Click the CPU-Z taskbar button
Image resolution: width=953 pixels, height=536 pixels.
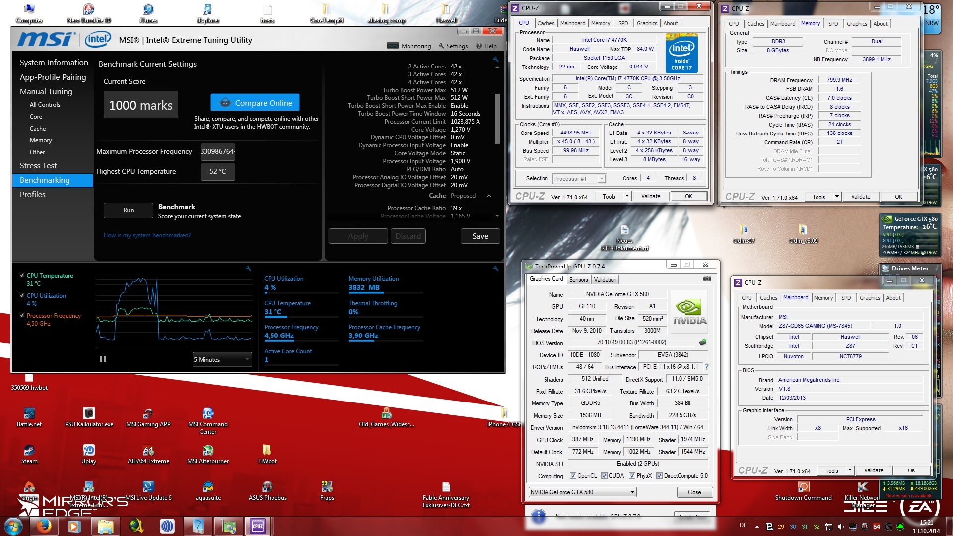(258, 526)
